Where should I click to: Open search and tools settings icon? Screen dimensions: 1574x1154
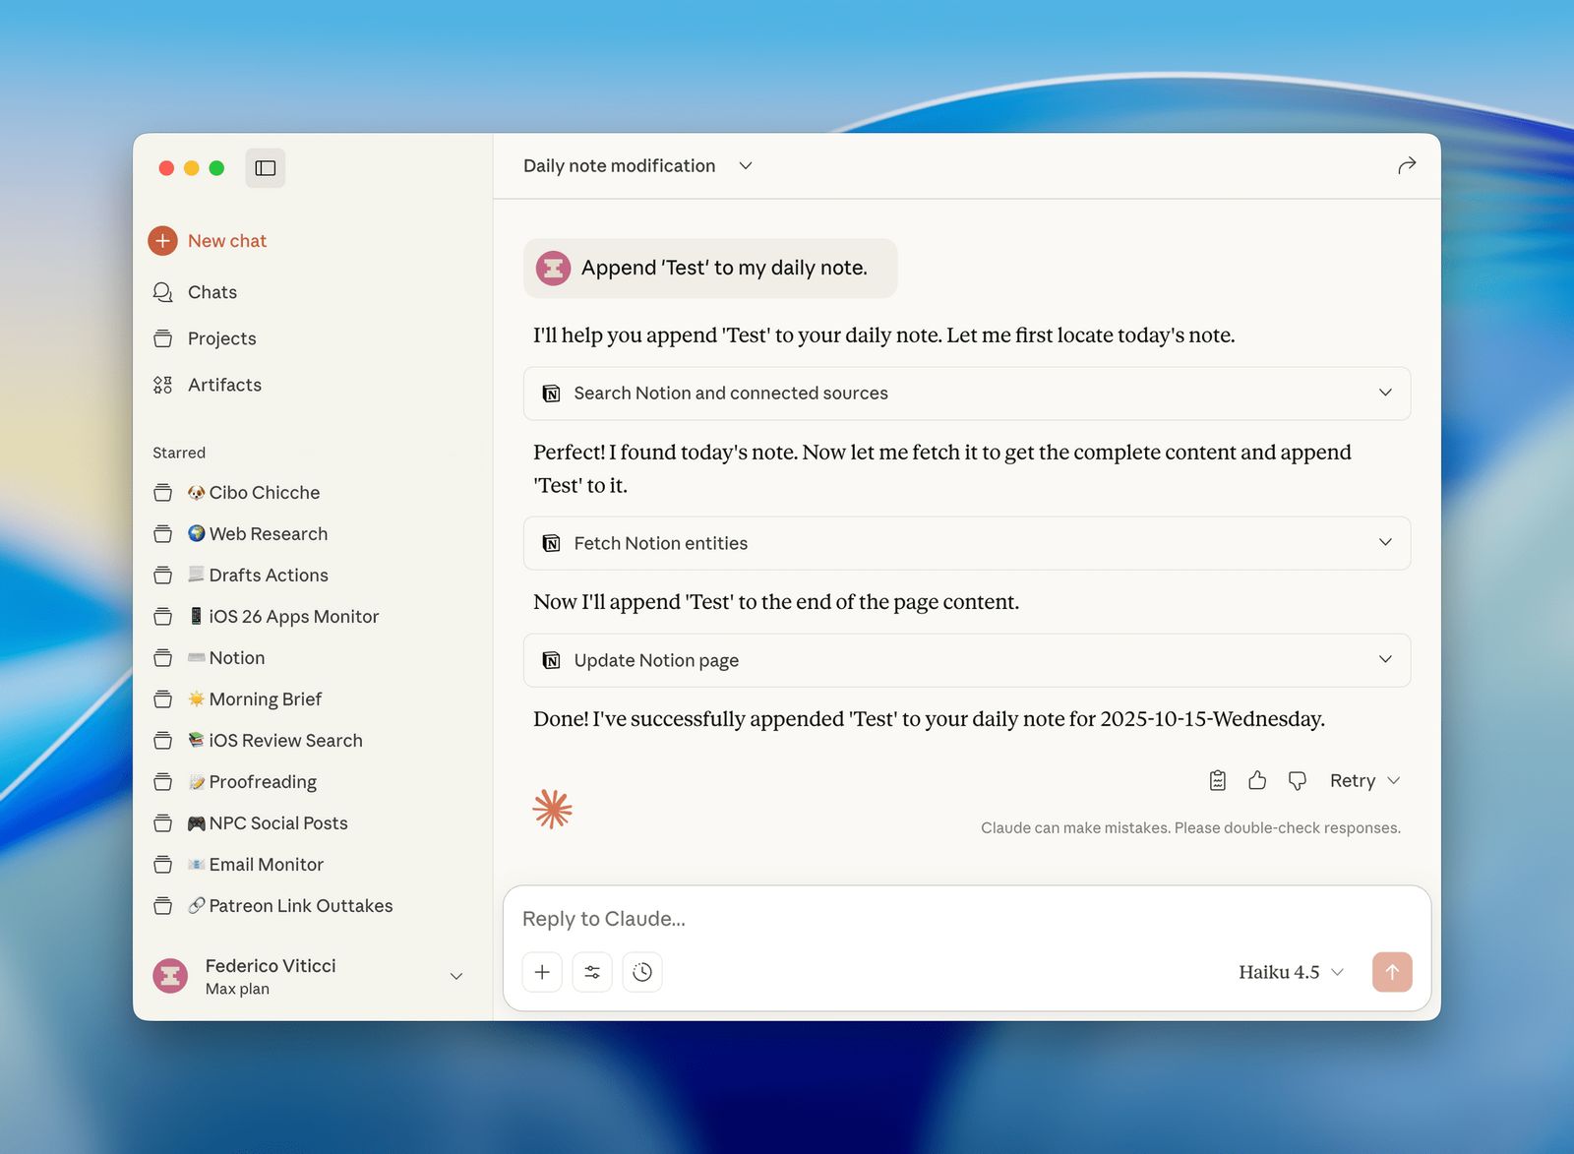click(x=592, y=972)
